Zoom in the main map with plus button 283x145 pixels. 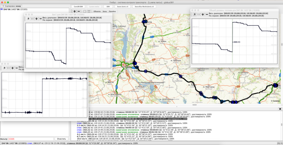(x=74, y=11)
